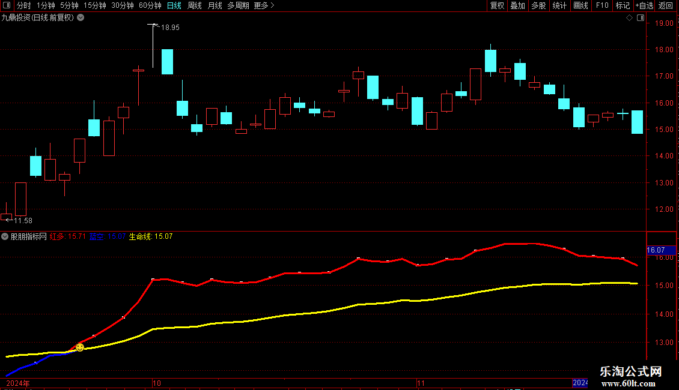Click the 18.95 high price label
The height and width of the screenshot is (390, 679).
pos(170,27)
